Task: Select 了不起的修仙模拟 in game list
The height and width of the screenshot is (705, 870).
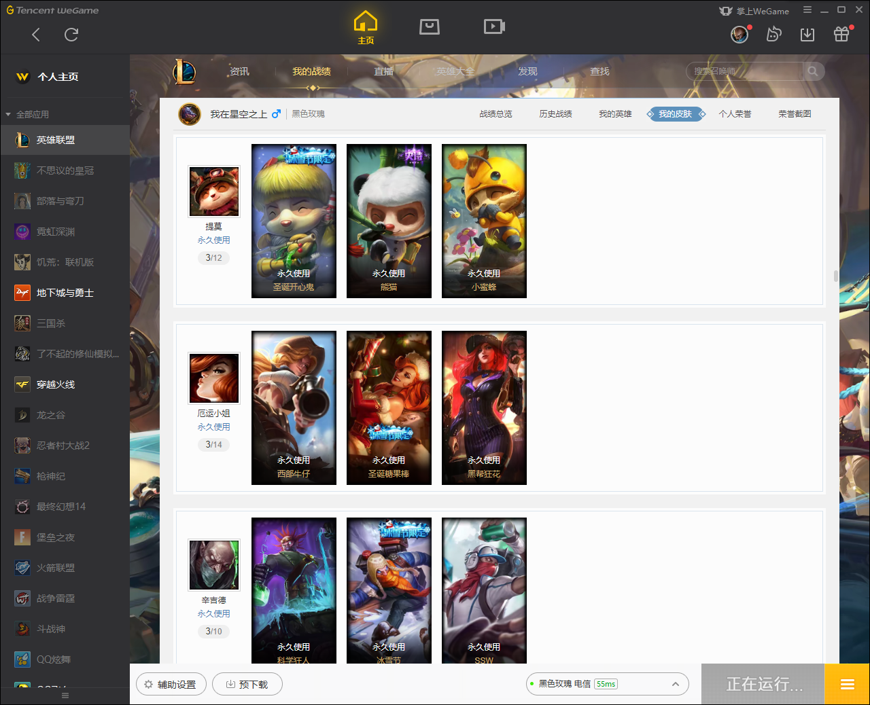Action: point(65,354)
